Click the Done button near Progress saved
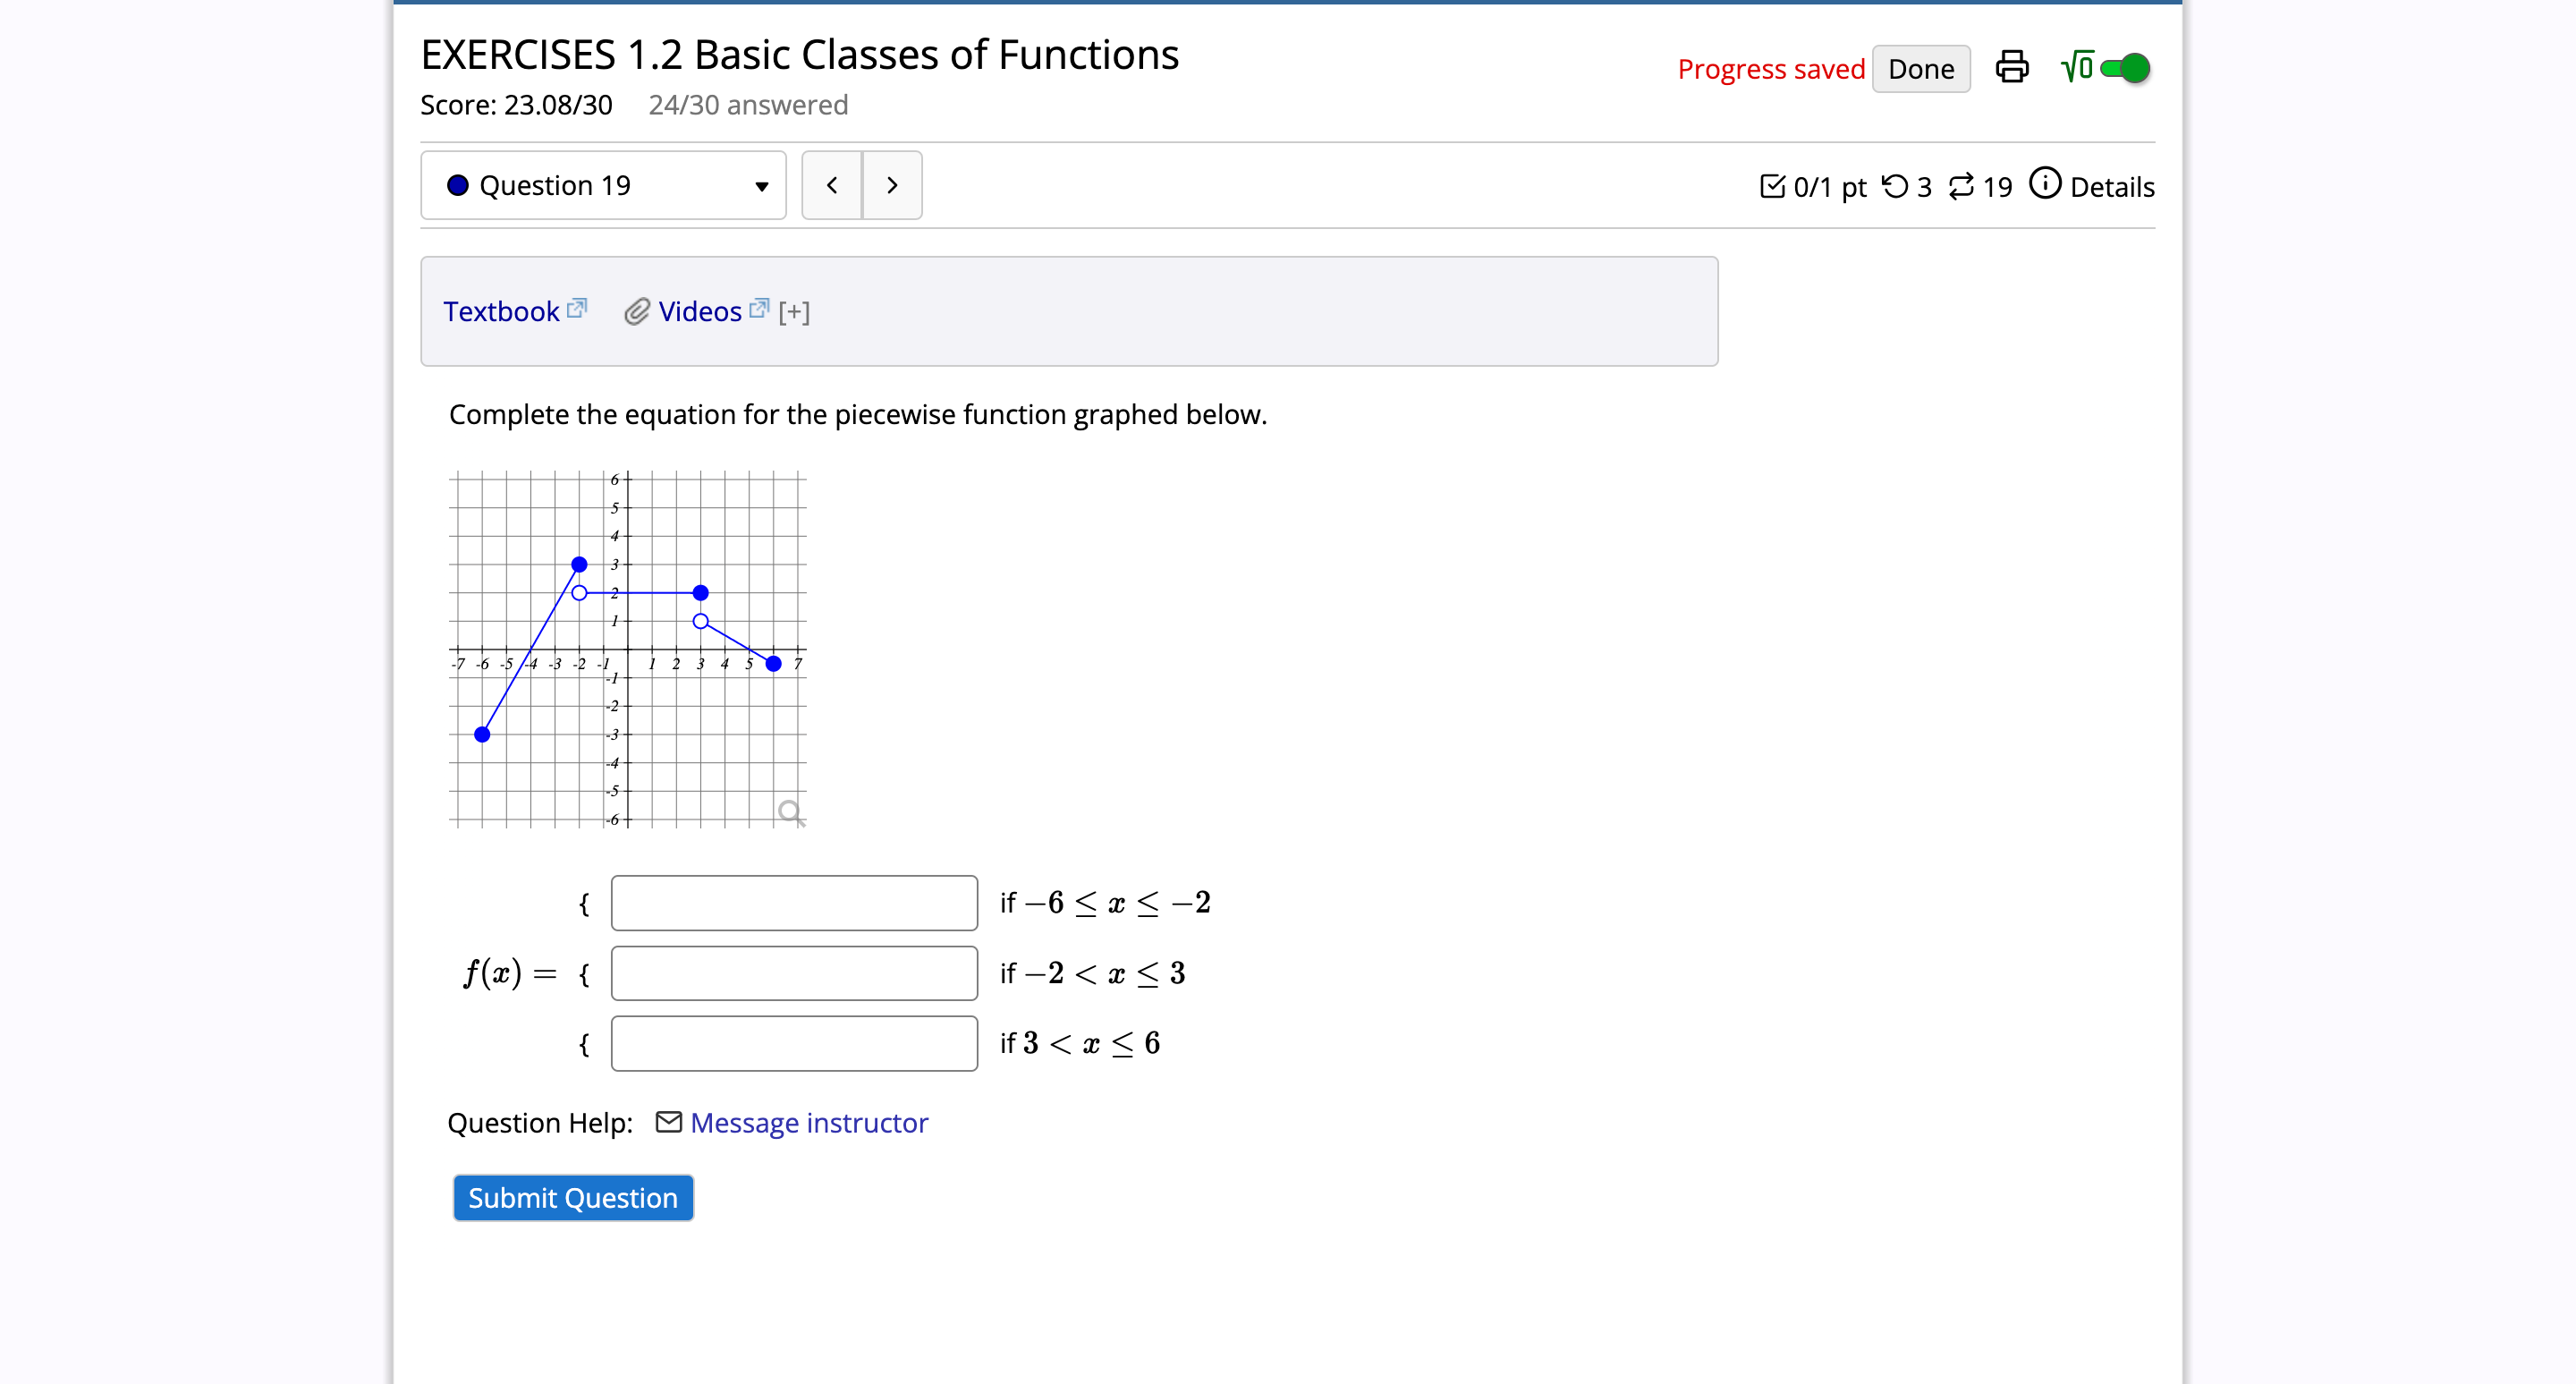 [1921, 68]
